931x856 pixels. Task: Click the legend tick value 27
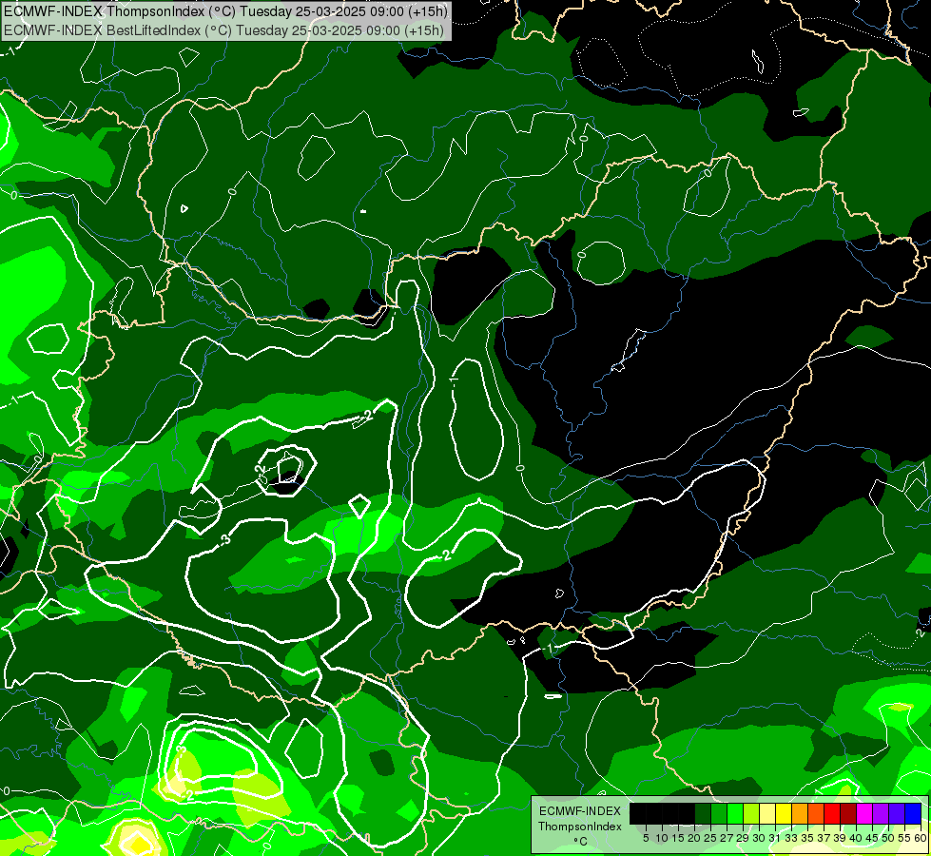(x=727, y=838)
